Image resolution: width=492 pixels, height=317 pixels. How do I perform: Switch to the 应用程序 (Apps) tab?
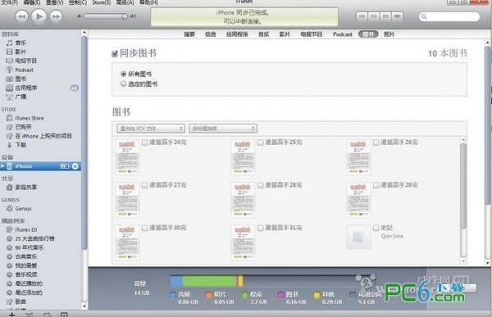[x=237, y=34]
